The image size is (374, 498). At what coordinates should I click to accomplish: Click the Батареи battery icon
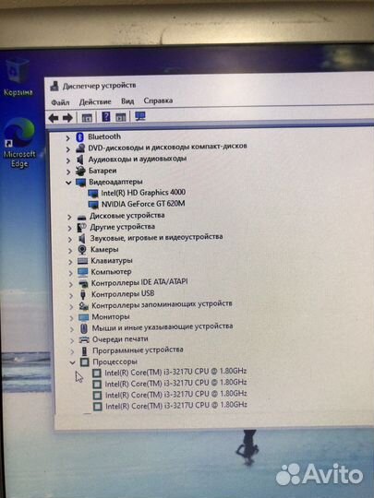pyautogui.click(x=80, y=172)
